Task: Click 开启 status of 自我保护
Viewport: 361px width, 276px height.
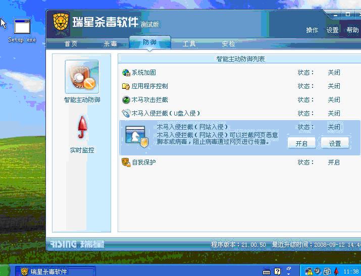Action: pyautogui.click(x=334, y=162)
